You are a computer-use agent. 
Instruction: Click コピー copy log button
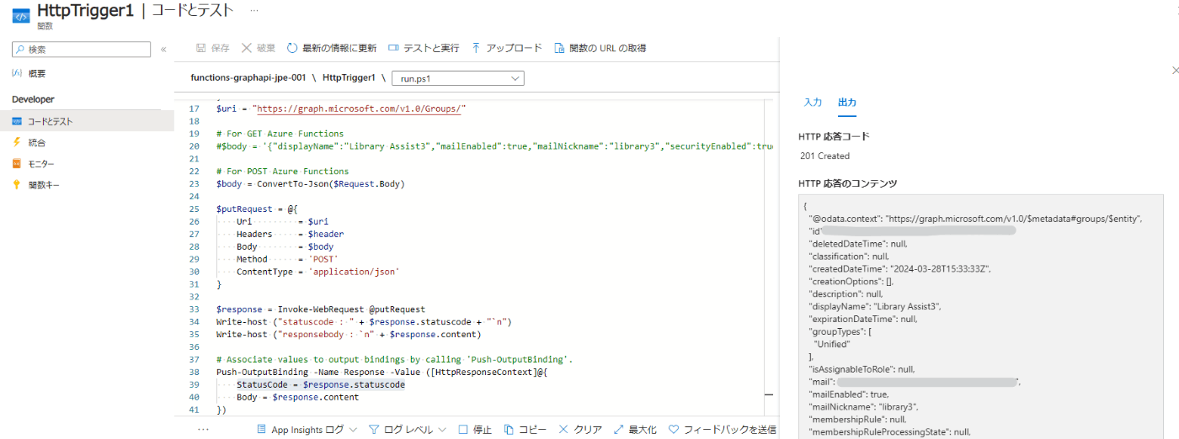[x=525, y=429]
